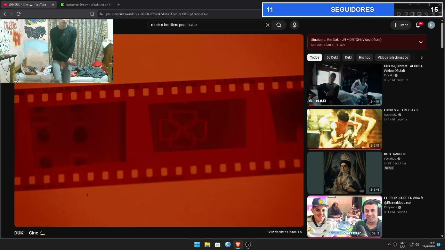Click the Crear button
This screenshot has width=445, height=250.
click(x=400, y=25)
